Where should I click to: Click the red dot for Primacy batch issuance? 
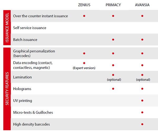[x=113, y=40]
